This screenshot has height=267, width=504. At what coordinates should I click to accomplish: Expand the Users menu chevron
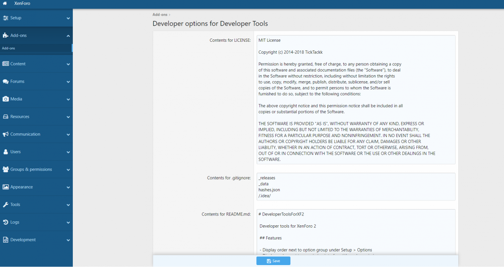[x=68, y=152]
